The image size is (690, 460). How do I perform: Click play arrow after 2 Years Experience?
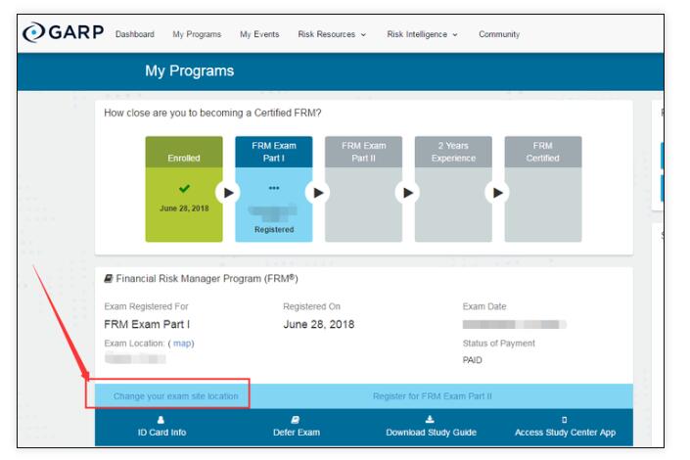[497, 193]
